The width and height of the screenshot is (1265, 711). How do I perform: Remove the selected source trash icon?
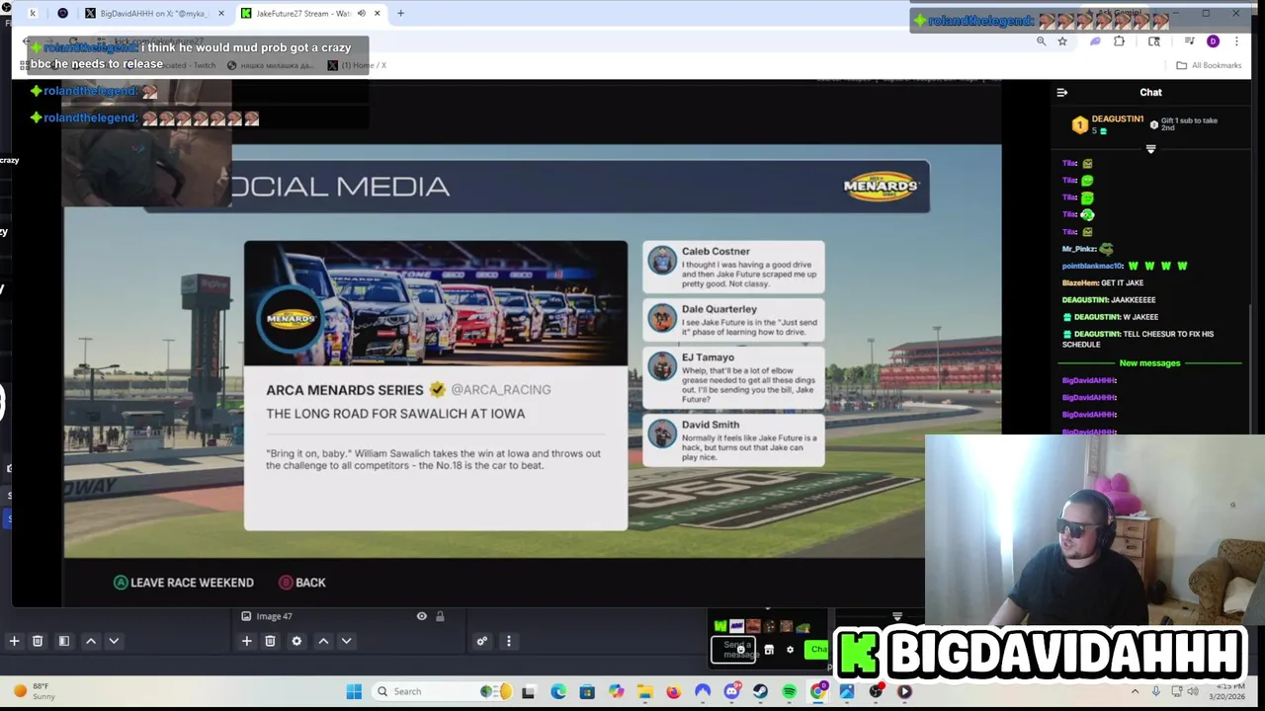pos(270,641)
